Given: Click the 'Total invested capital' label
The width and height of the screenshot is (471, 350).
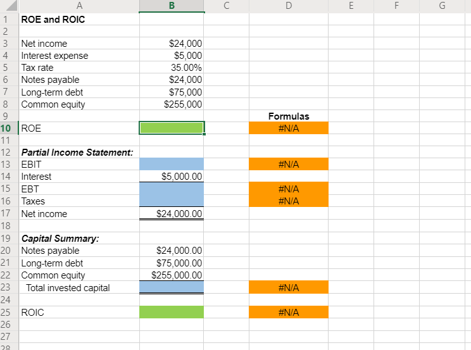Looking at the screenshot, I should click(68, 288).
